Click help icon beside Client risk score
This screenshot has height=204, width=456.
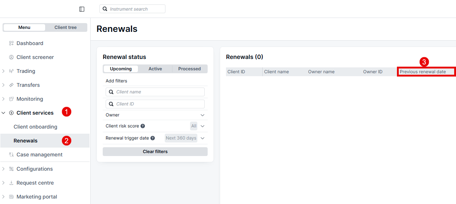click(x=143, y=126)
